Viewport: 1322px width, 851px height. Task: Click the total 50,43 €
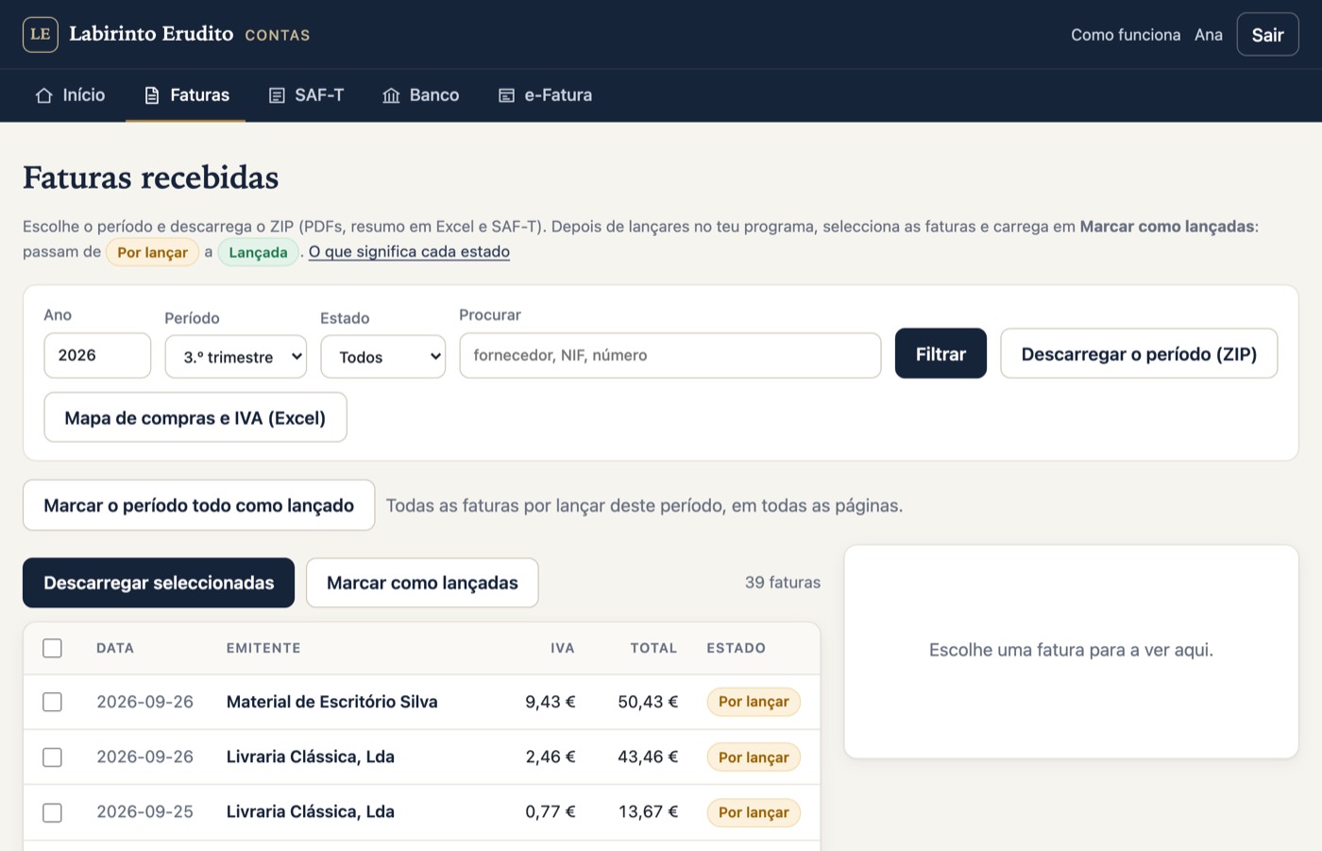(648, 702)
